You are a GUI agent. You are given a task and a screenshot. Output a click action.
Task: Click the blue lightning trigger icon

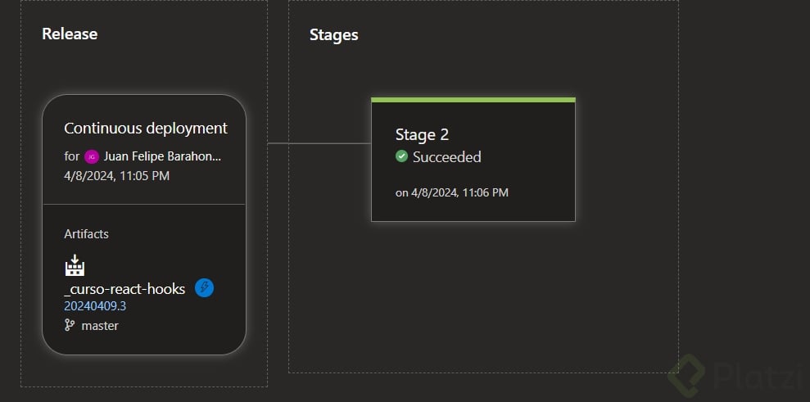point(205,288)
